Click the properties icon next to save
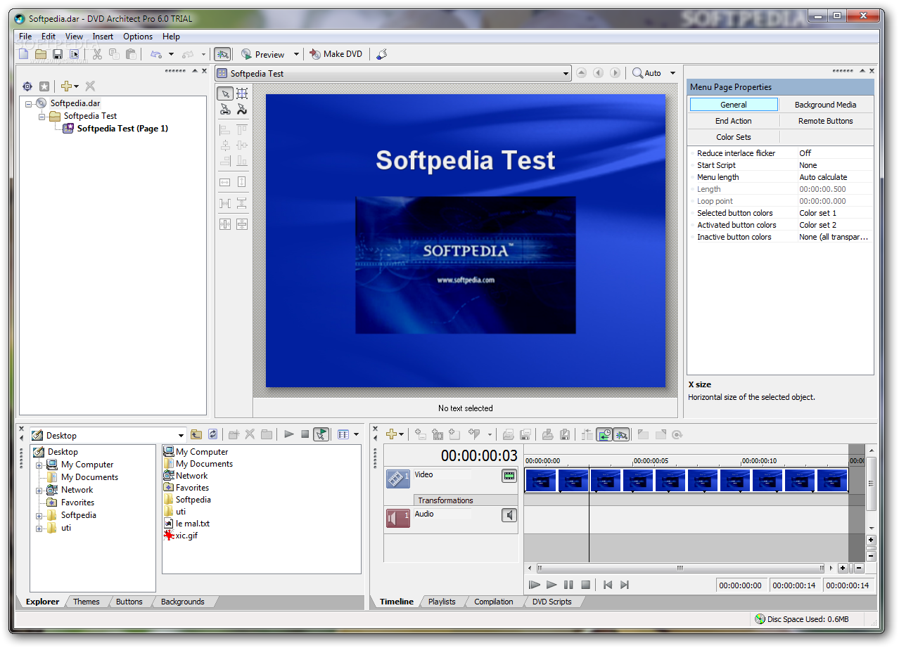This screenshot has width=899, height=648. coord(75,54)
